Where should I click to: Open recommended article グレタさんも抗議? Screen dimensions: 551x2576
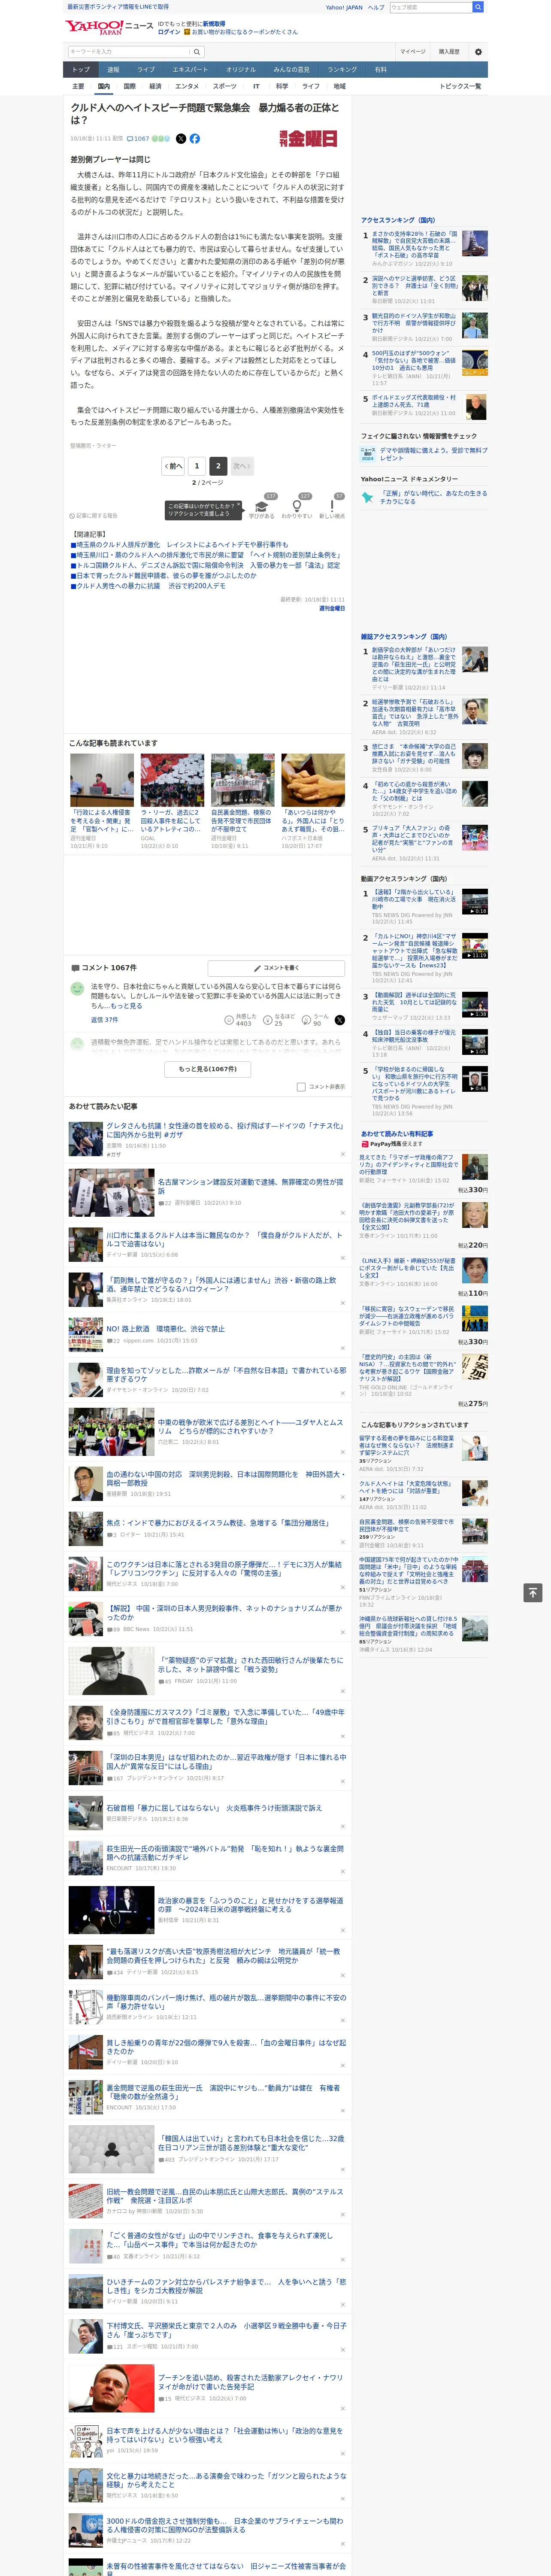225,1130
